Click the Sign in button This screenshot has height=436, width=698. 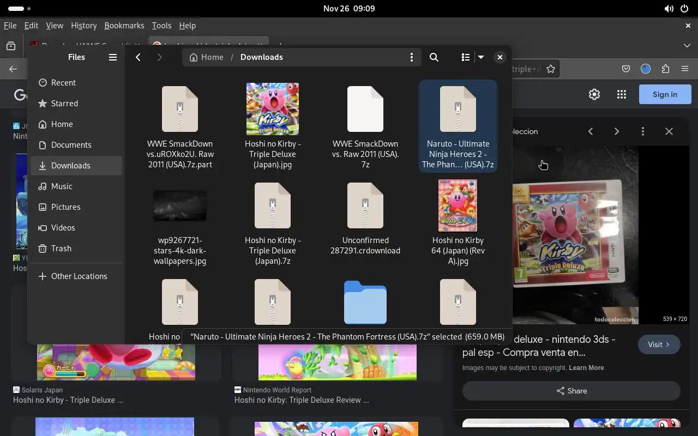click(665, 94)
